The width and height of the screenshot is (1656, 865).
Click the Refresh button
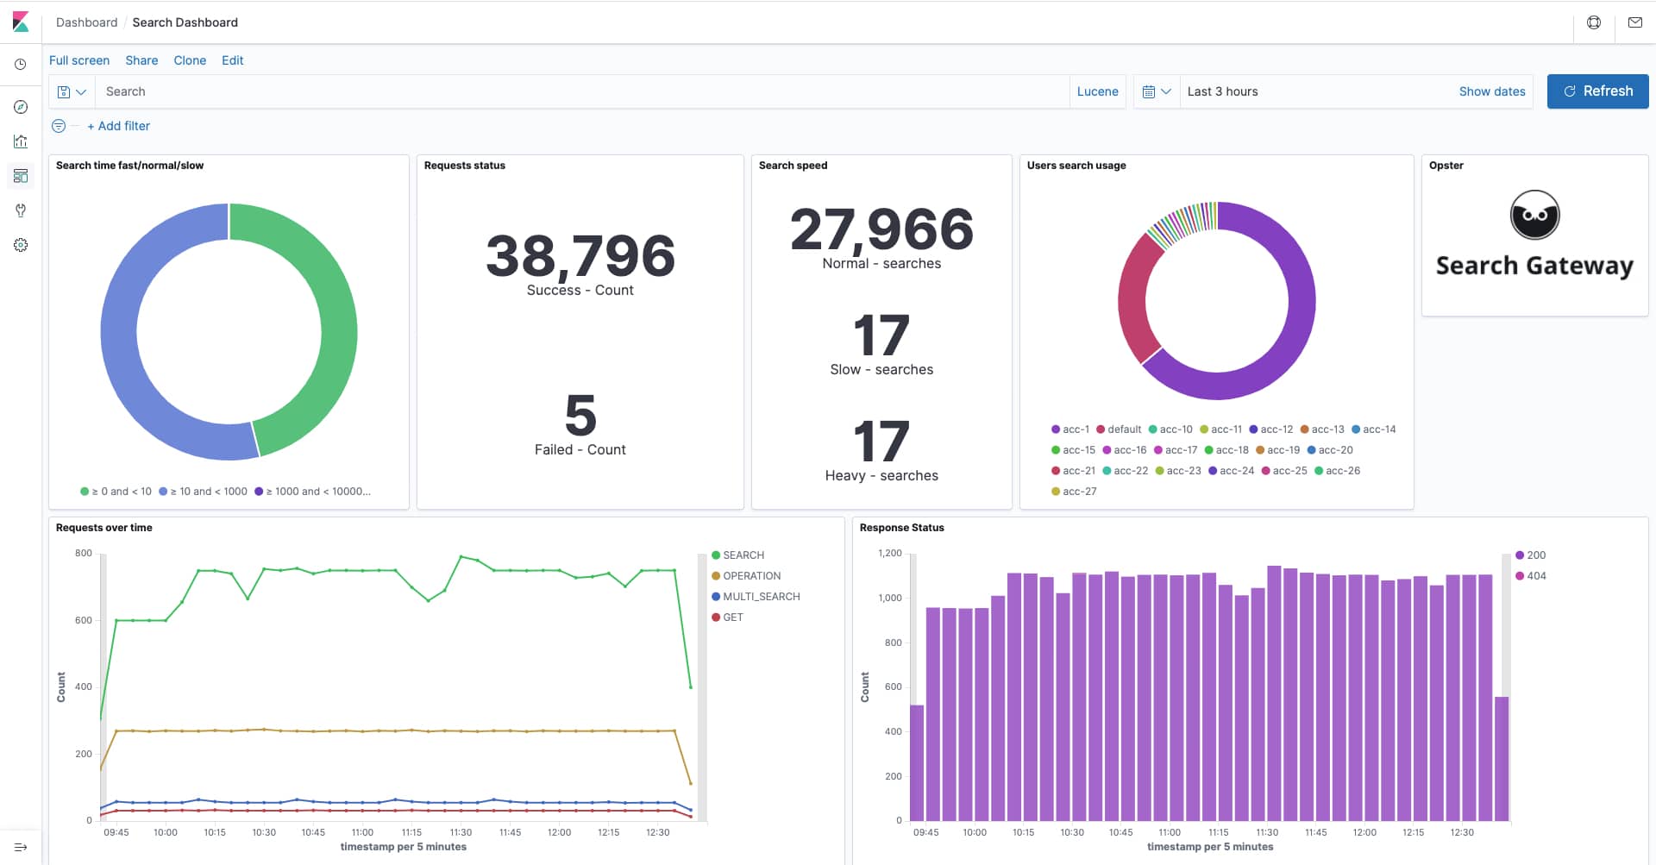(x=1597, y=91)
